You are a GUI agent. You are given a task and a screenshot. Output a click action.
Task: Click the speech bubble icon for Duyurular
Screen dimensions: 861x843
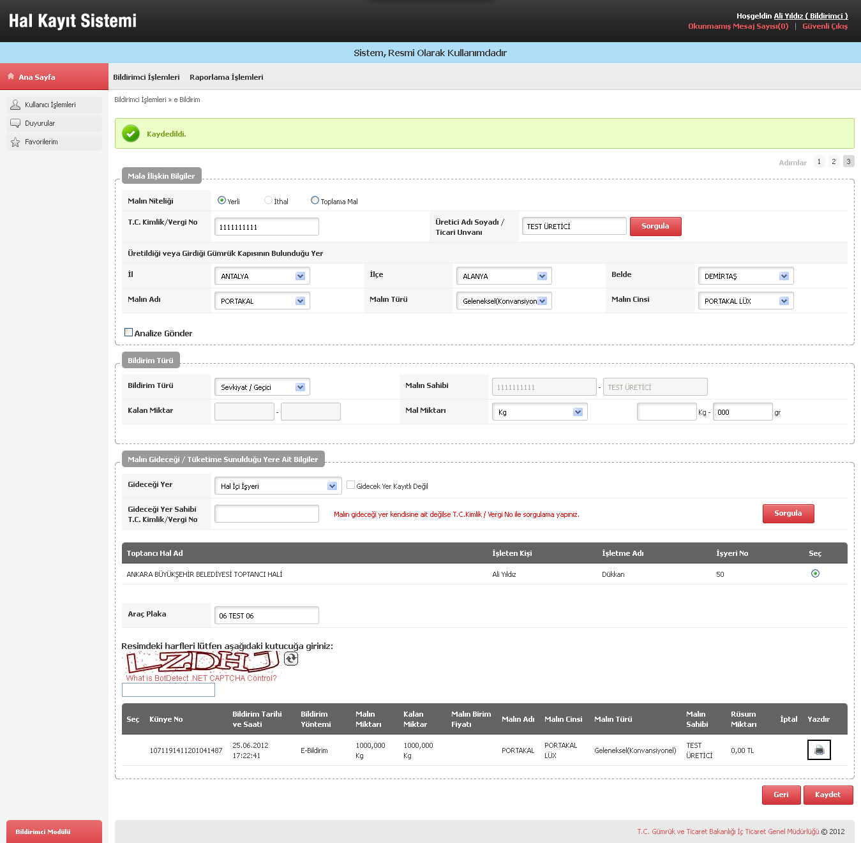(15, 123)
